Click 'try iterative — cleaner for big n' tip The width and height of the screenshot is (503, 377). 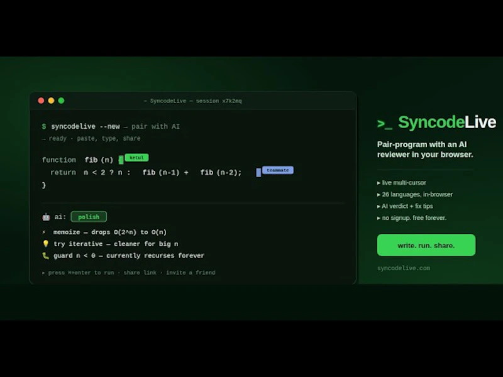click(116, 244)
